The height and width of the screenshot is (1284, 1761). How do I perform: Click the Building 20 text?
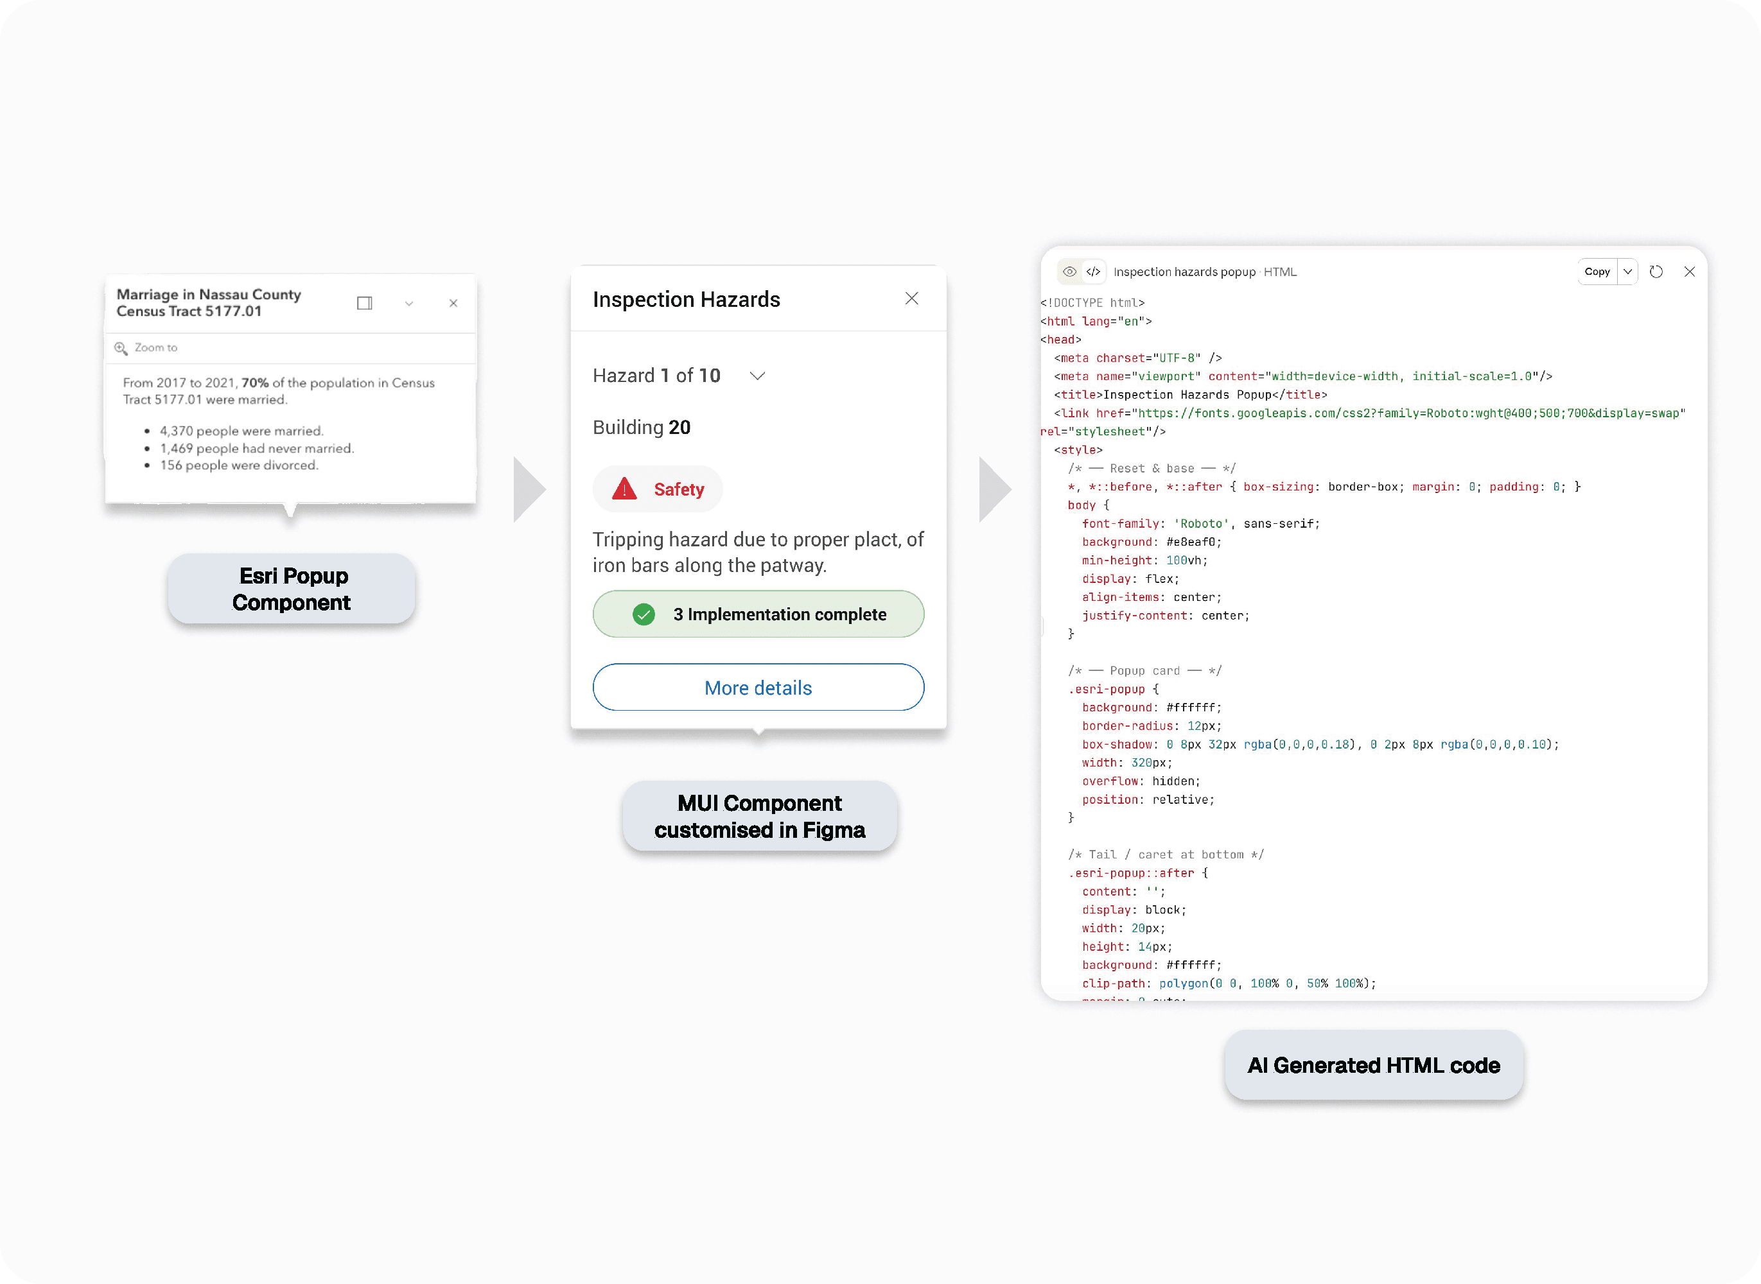pyautogui.click(x=641, y=428)
